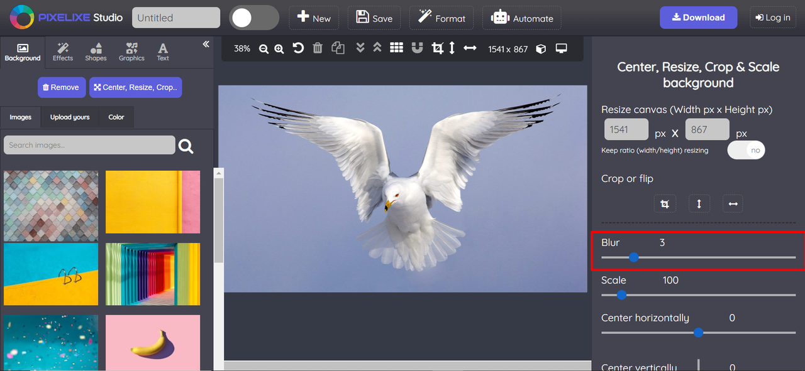This screenshot has height=371, width=805.
Task: Click the canvas horizontal scrollbar
Action: 408,365
